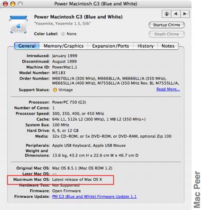The width and height of the screenshot is (202, 210).
Task: Click the 'August 1999' discontinued value
Action: pyautogui.click(x=64, y=61)
